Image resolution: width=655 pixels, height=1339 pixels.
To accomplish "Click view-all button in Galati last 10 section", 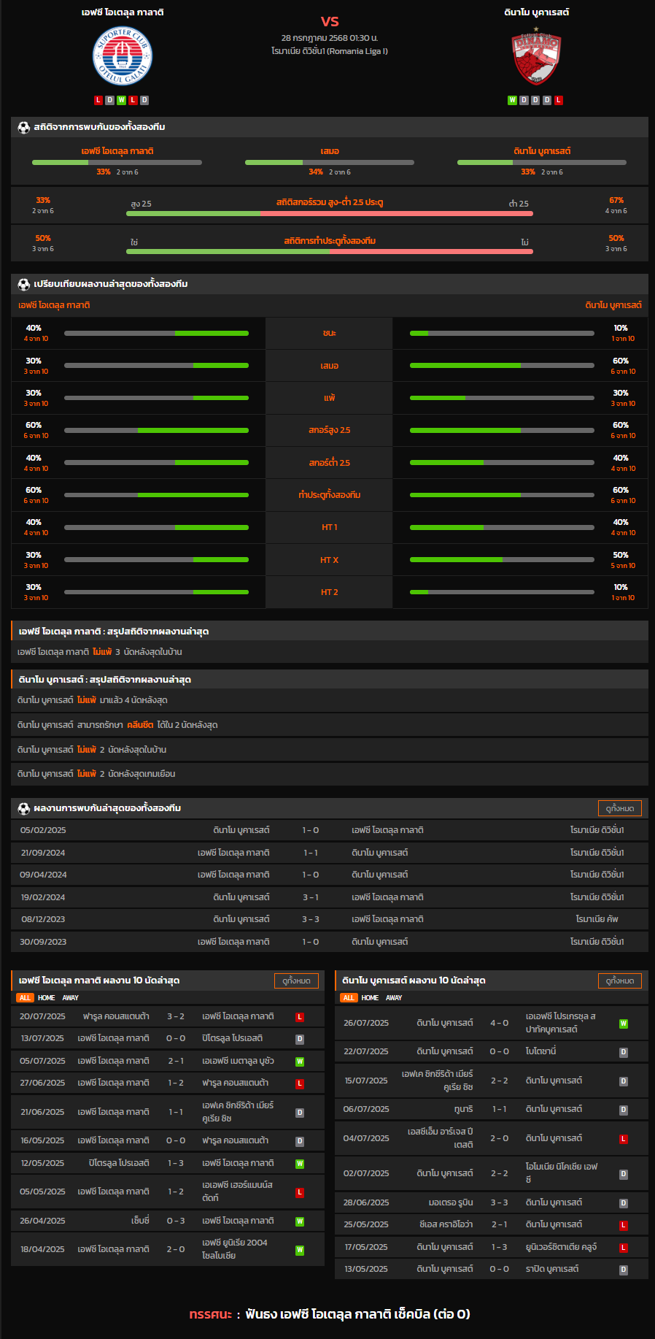I will coord(296,981).
